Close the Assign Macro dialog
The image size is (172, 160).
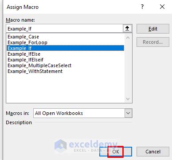pos(162,7)
